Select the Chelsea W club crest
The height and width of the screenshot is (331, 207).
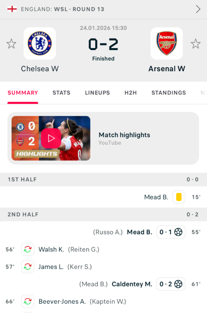click(x=40, y=43)
